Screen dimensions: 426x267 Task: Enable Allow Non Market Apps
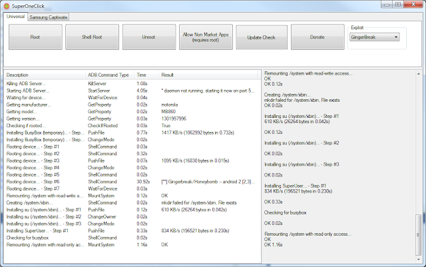coord(206,37)
